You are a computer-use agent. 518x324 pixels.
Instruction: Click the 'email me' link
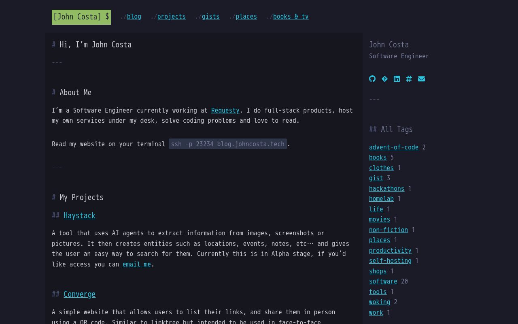click(x=137, y=264)
